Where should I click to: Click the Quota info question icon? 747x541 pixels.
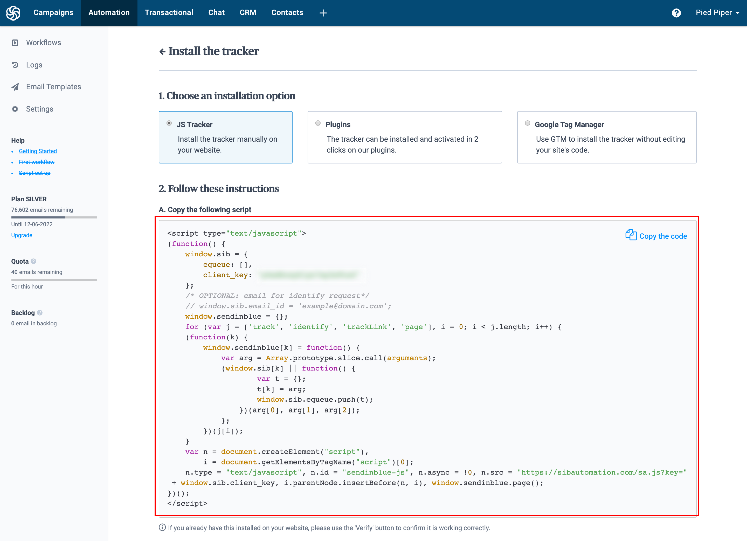[33, 261]
